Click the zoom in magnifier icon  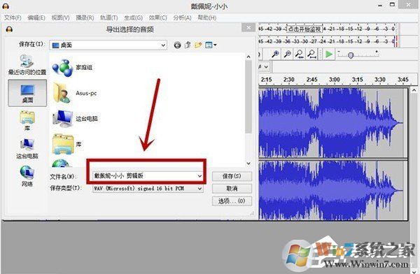pyautogui.click(x=275, y=55)
